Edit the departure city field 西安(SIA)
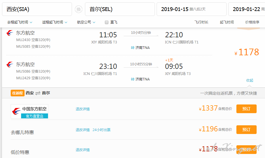Viewport: 265px width, 158px height. (37, 9)
